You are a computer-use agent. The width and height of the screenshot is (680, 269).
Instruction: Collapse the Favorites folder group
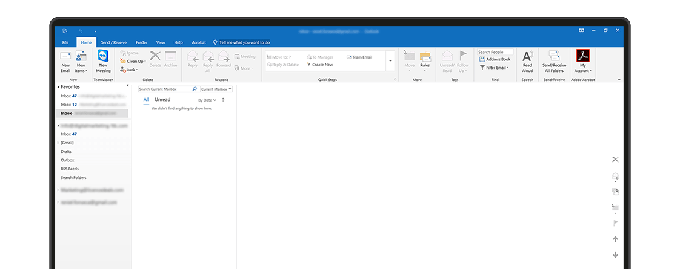tap(58, 87)
